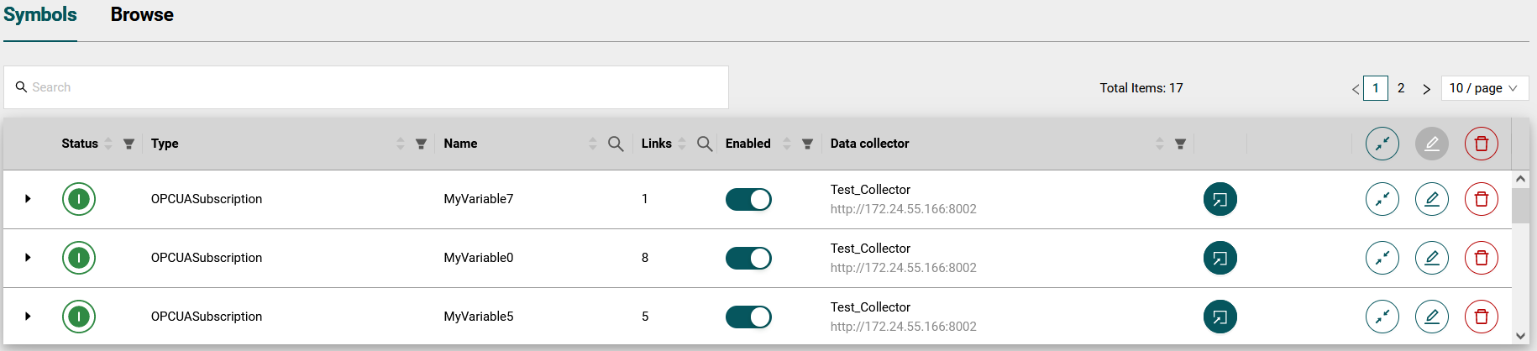Image resolution: width=1537 pixels, height=351 pixels.
Task: Turn off MyVariable5 enabled switch
Action: [x=748, y=317]
